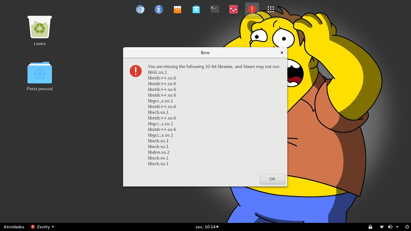Open the Zenity application menu
411x231 pixels.
tap(42, 227)
